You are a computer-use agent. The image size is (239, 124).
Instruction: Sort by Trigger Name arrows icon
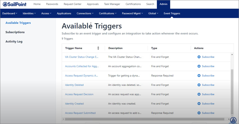pyautogui.click(x=98, y=48)
